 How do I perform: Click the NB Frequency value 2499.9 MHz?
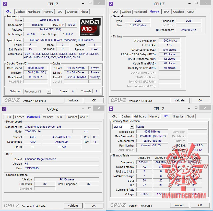188,30
